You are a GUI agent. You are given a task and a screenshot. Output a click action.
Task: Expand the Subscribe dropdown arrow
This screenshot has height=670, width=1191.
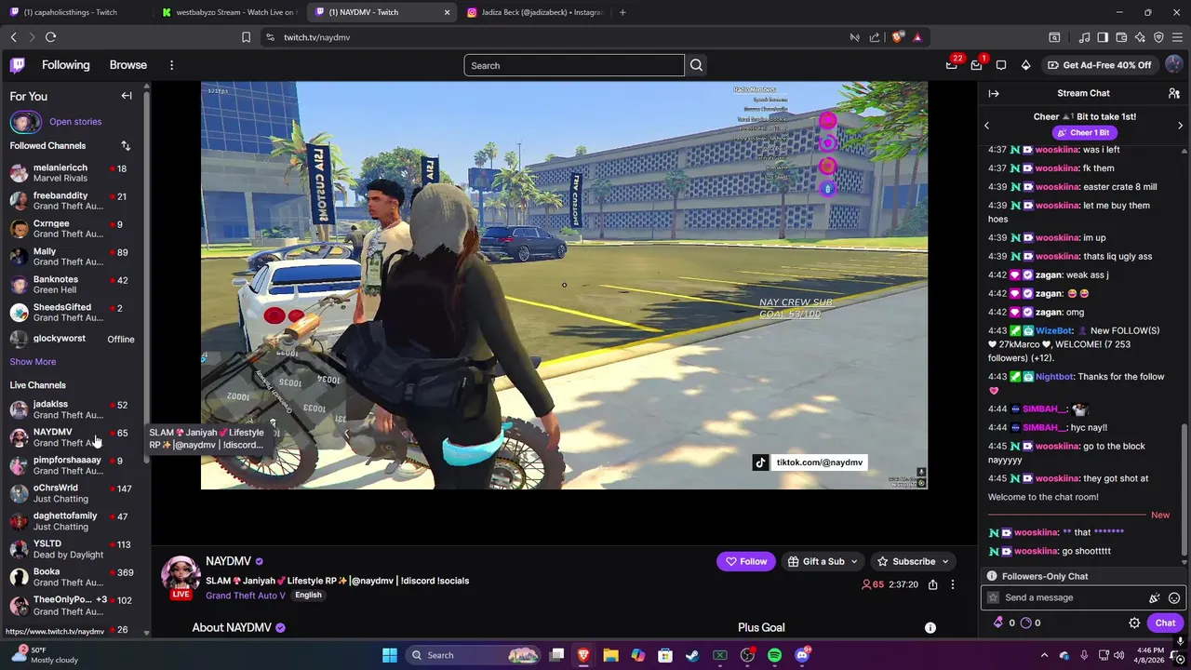(x=945, y=562)
